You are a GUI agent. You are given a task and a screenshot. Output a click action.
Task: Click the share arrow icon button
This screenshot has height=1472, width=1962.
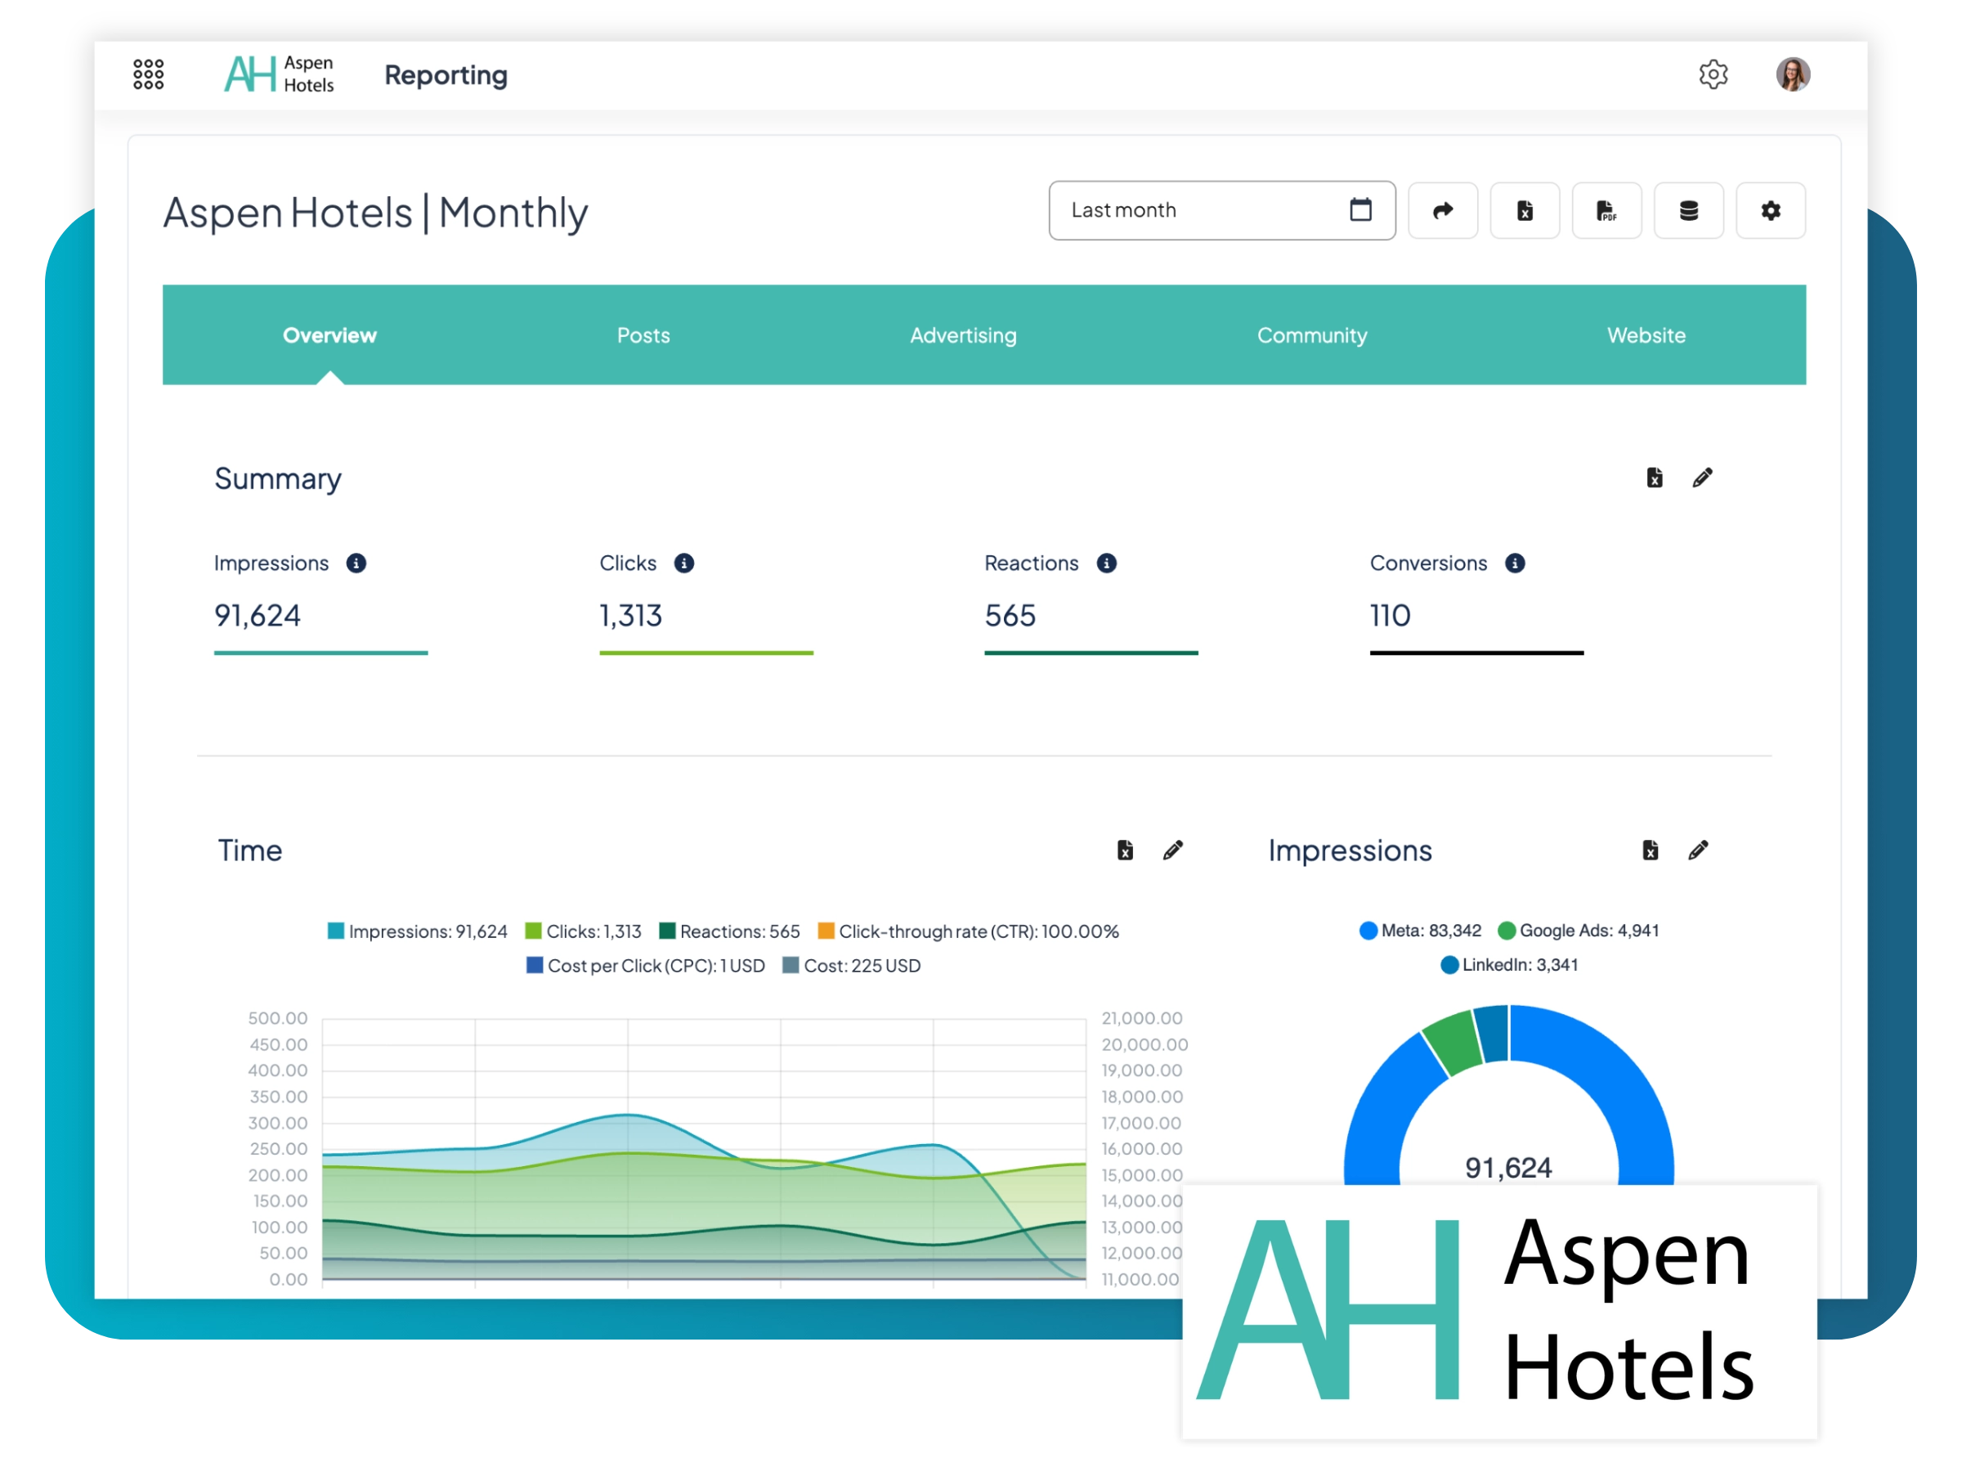coord(1442,210)
